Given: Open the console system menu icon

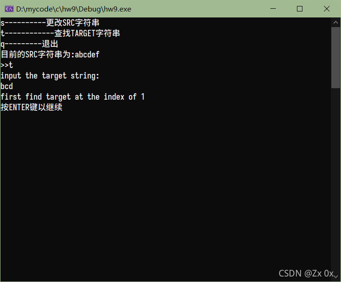Looking at the screenshot, I should tap(9, 9).
